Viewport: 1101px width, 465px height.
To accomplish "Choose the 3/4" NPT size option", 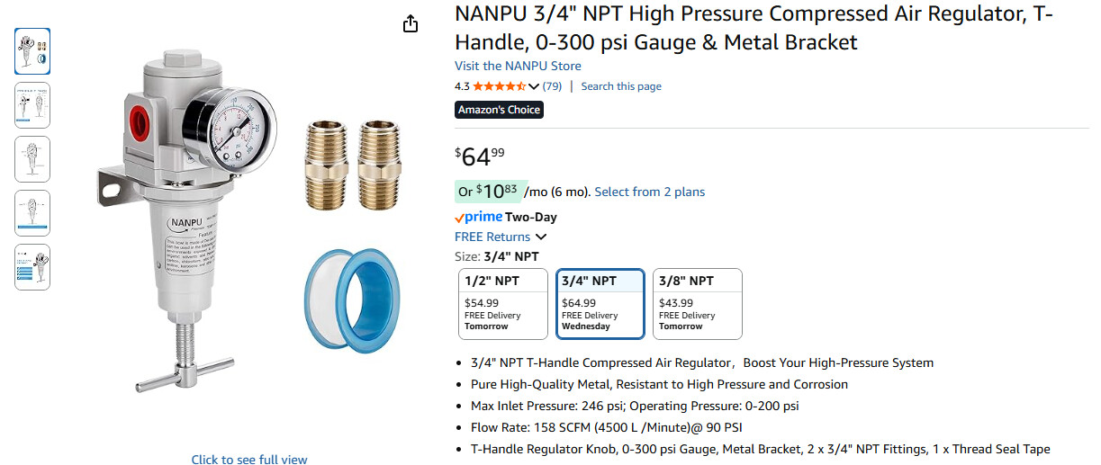I will pos(600,304).
